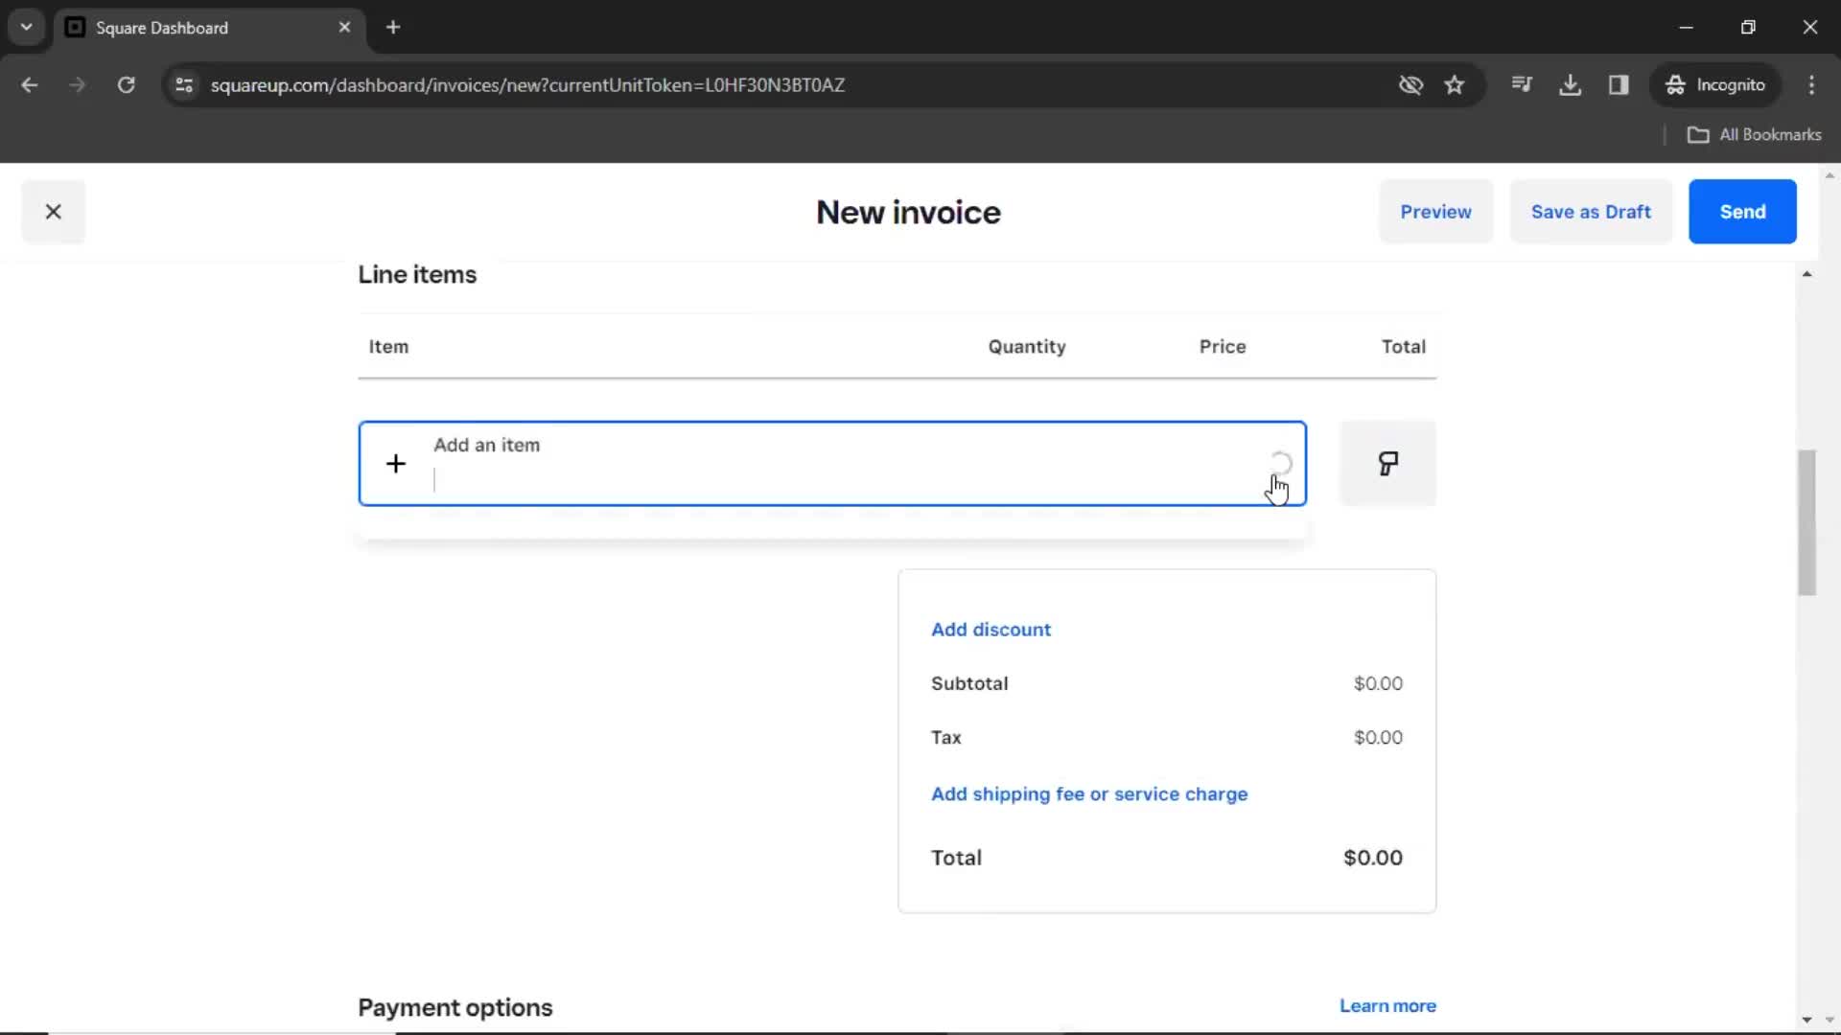The image size is (1841, 1035).
Task: Click the Price column header
Action: 1223,347
